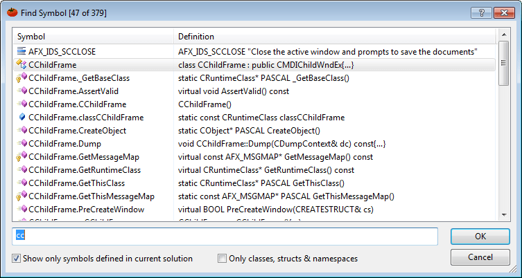Click the method icon beside CChildFrame.PreCreateWindow
This screenshot has width=522, height=278.
coord(21,210)
